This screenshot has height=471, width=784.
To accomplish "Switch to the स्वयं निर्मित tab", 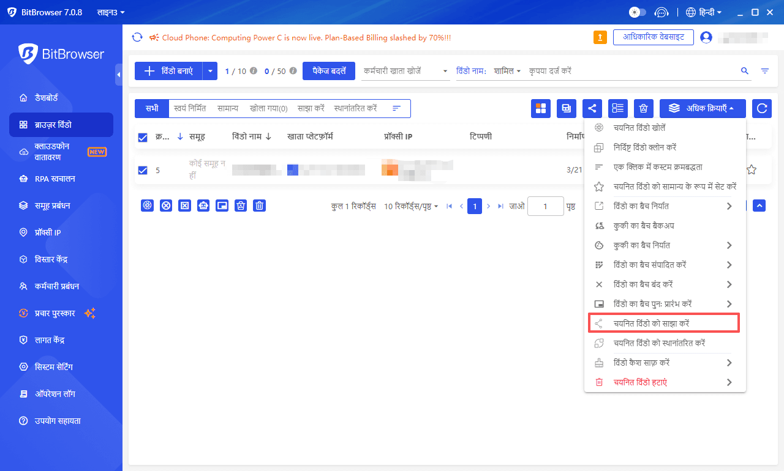I will pos(190,108).
